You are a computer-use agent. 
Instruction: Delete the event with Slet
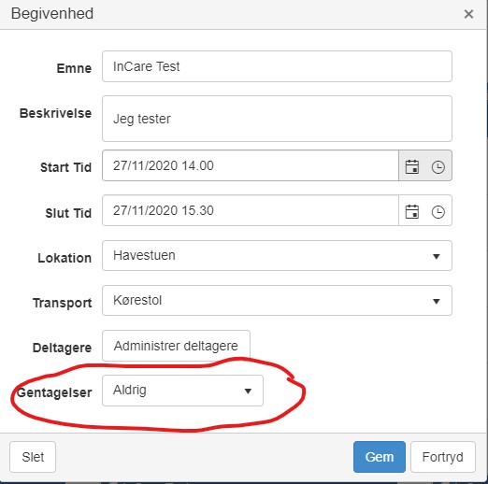pyautogui.click(x=33, y=457)
